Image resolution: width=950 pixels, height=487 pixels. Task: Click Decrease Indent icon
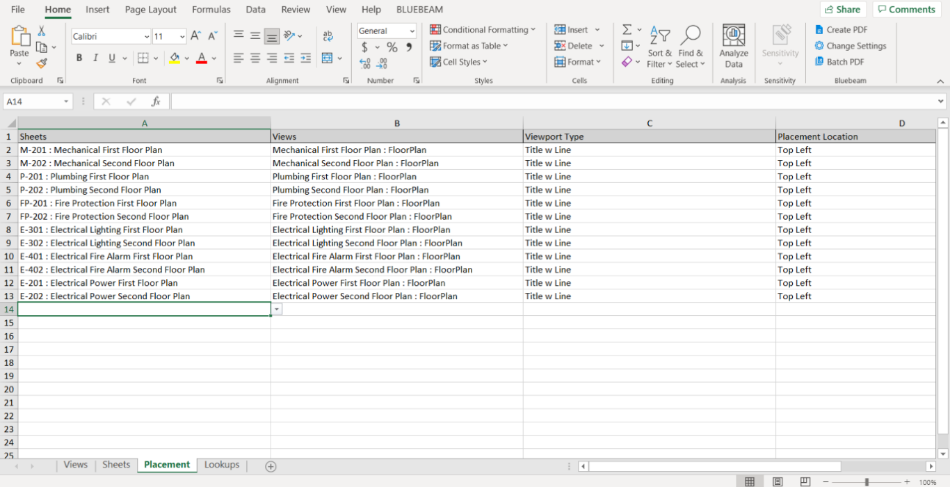(x=289, y=58)
